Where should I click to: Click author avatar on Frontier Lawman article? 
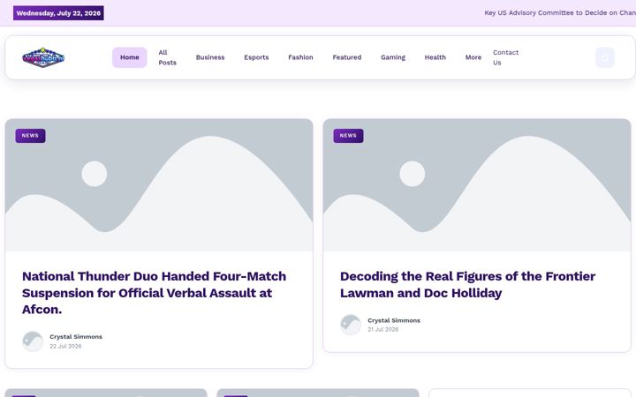tap(351, 325)
